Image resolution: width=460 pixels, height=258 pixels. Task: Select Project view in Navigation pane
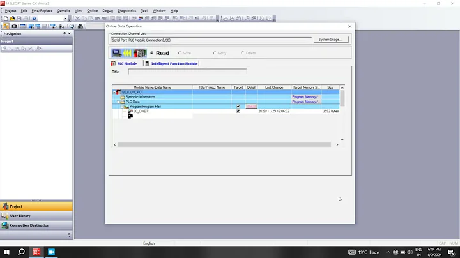[x=36, y=206]
